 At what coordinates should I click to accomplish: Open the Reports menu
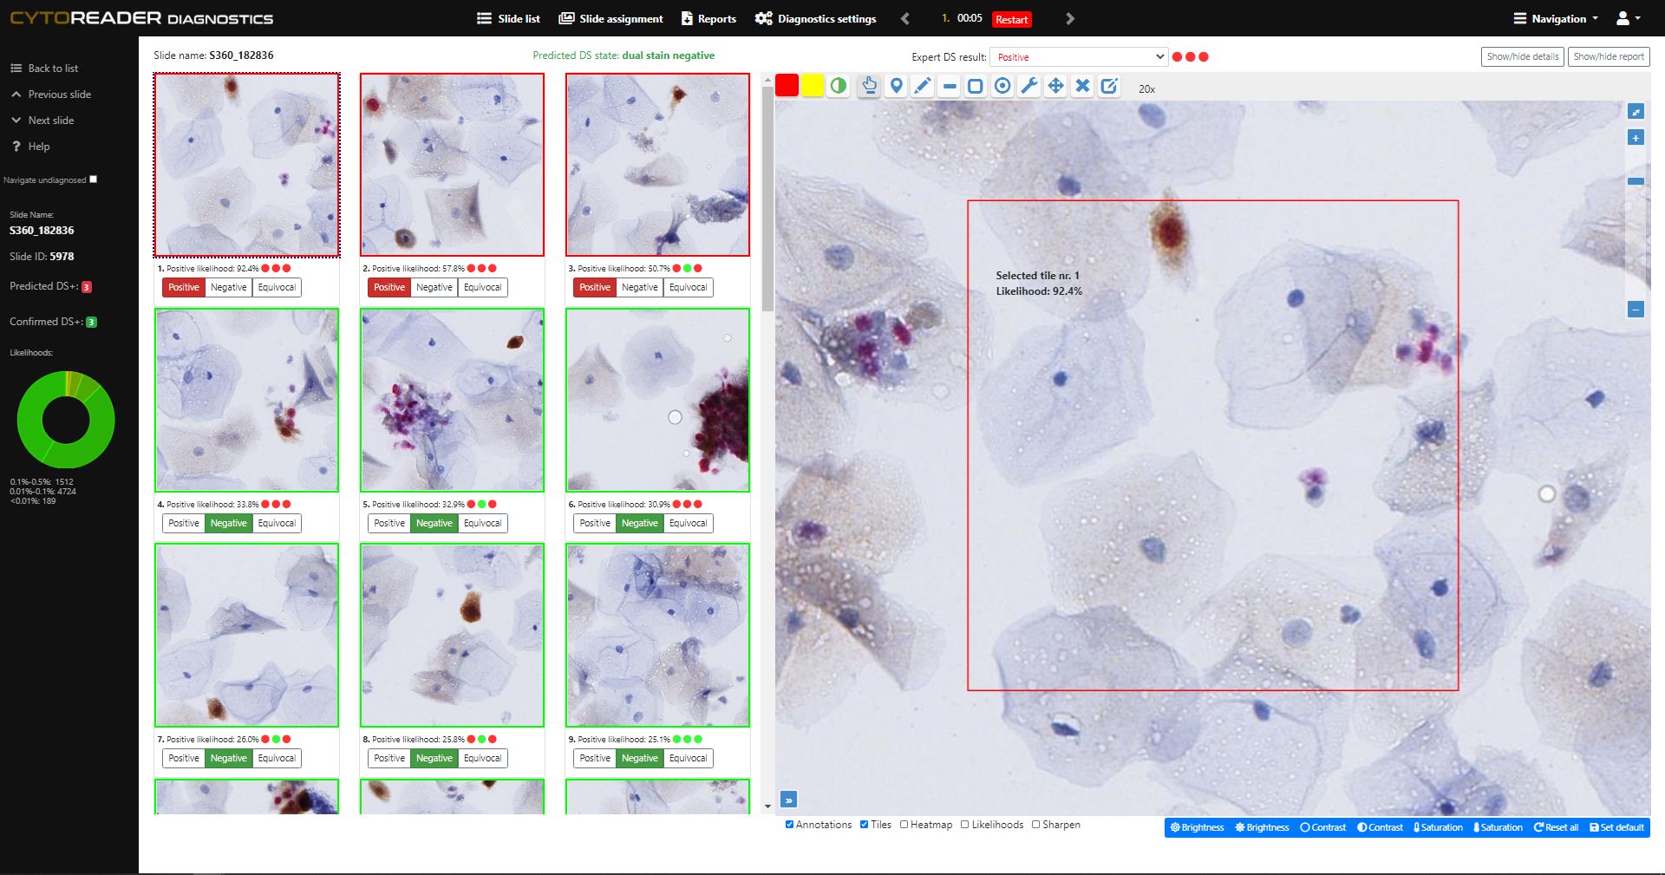point(708,18)
